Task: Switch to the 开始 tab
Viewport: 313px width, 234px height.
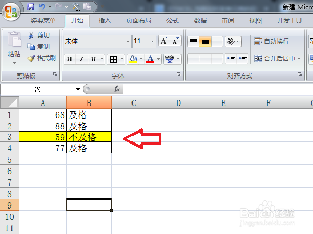Action: point(77,20)
